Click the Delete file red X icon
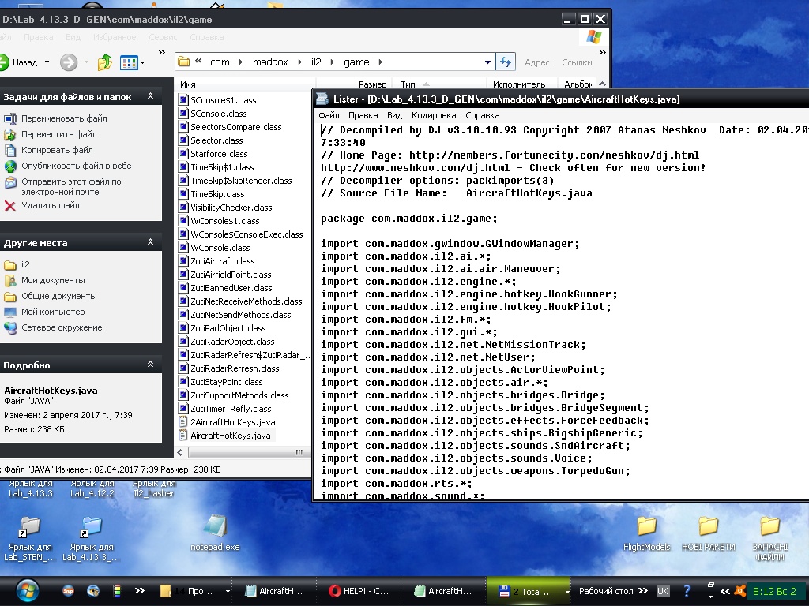809x606 pixels. tap(10, 206)
